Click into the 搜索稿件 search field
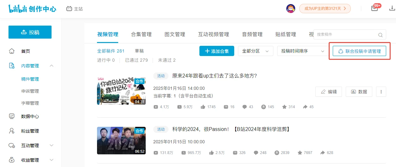The height and width of the screenshot is (167, 396). 344,34
